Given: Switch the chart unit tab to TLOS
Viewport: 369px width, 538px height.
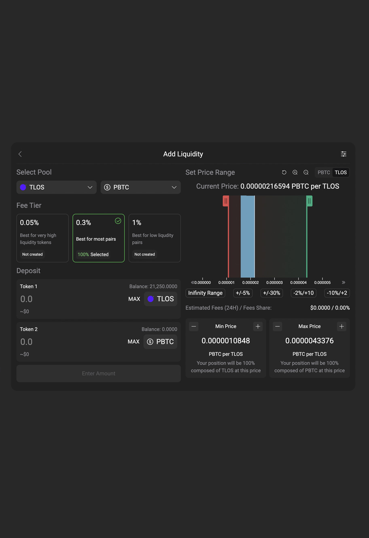Looking at the screenshot, I should (x=341, y=172).
